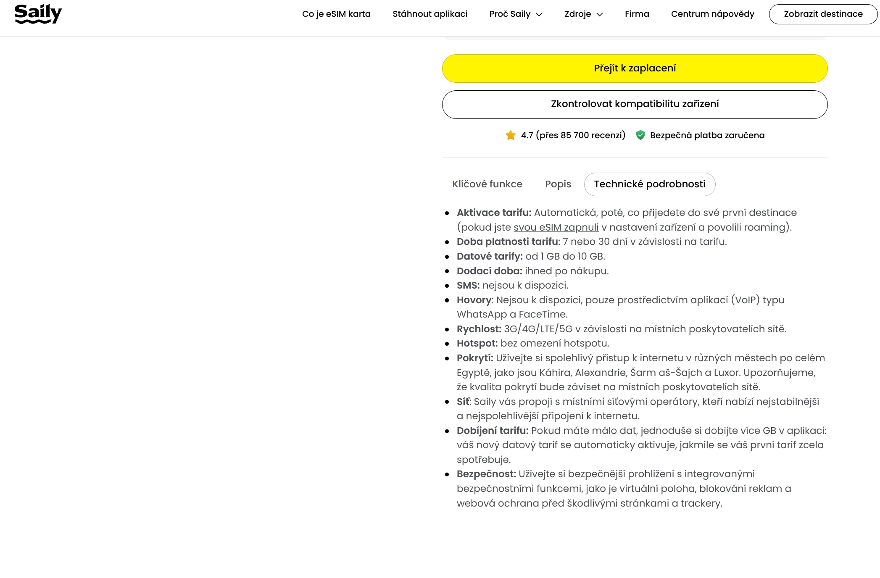Screen dimensions: 880x578
Task: Expand the Proč Saily chevron
Action: tap(539, 14)
